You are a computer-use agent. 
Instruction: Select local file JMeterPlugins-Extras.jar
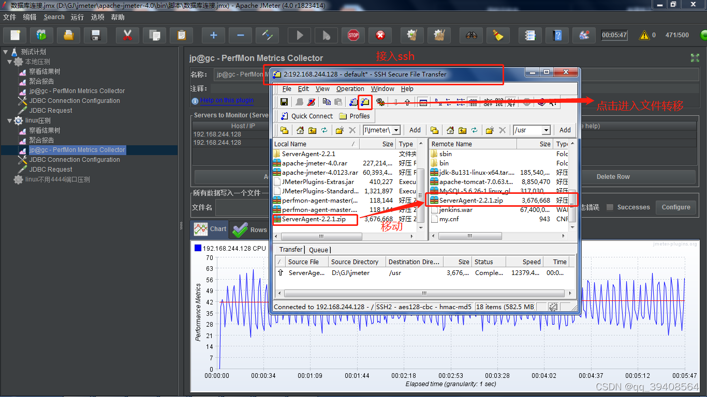[x=318, y=181]
